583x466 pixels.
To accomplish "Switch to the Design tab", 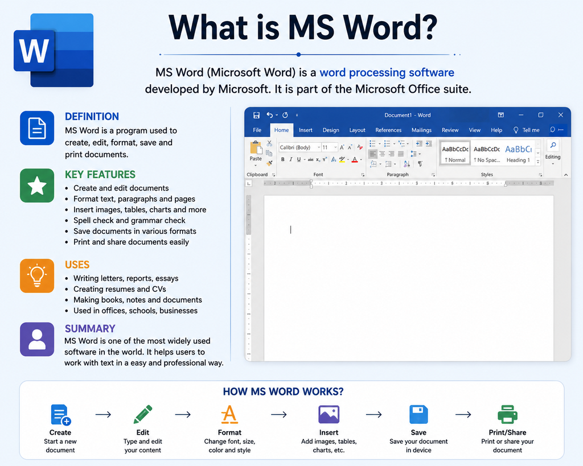I will click(x=331, y=130).
